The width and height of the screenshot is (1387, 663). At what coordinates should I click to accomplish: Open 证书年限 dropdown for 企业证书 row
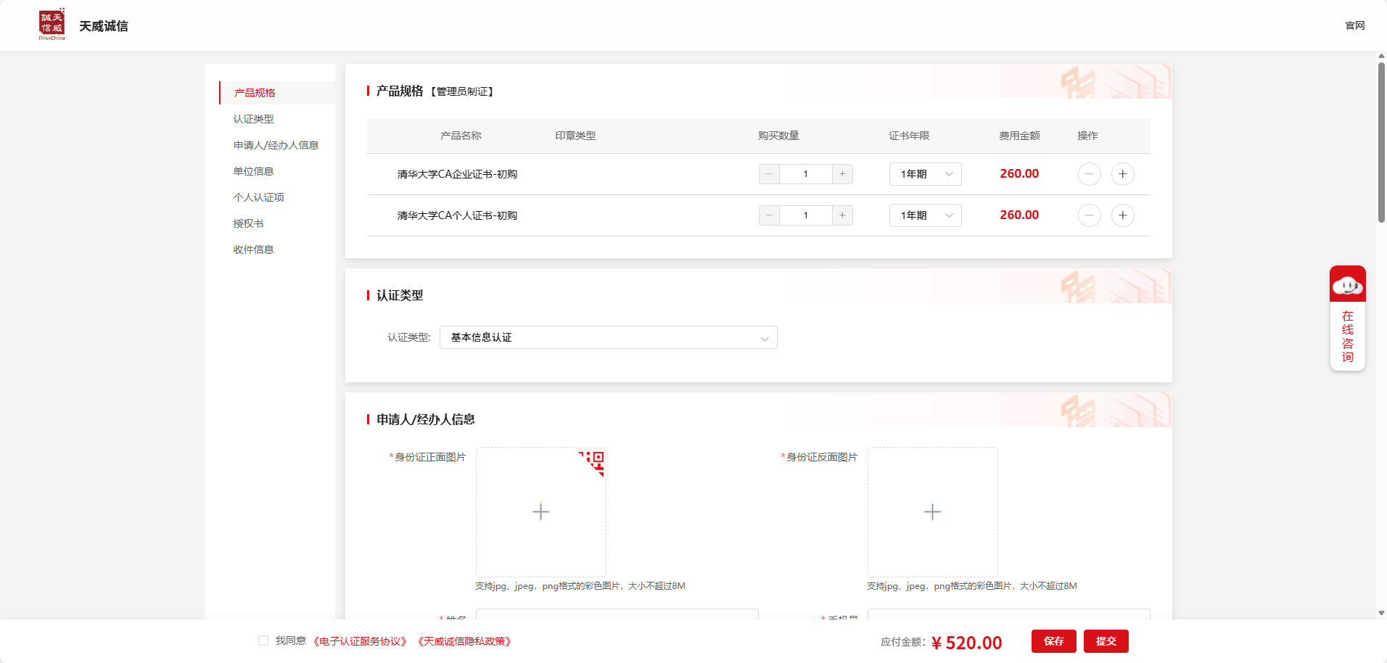click(x=925, y=174)
